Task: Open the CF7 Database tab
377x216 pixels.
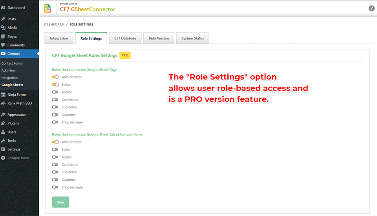Action: pyautogui.click(x=125, y=38)
